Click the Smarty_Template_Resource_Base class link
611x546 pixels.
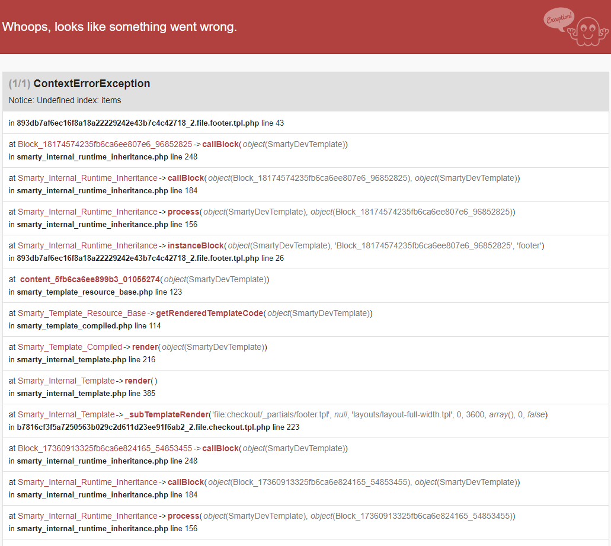(x=82, y=313)
